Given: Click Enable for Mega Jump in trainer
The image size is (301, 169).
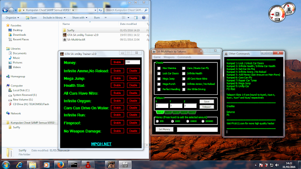Looking at the screenshot, I should [x=117, y=78].
